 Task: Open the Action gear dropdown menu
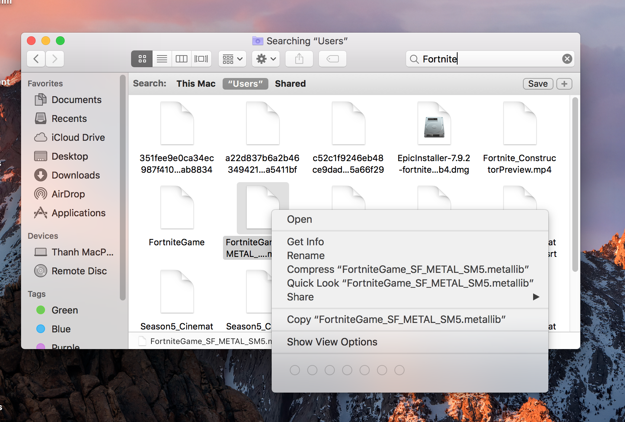point(266,59)
